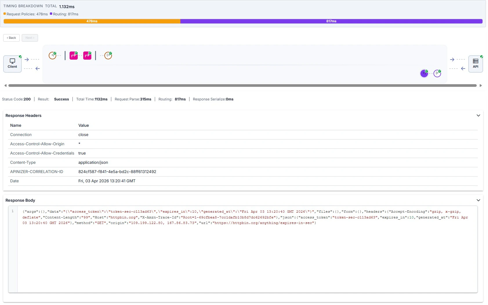
Task: Expand the APINIZER-CORRELATION-ID header row
Action: click(x=37, y=172)
